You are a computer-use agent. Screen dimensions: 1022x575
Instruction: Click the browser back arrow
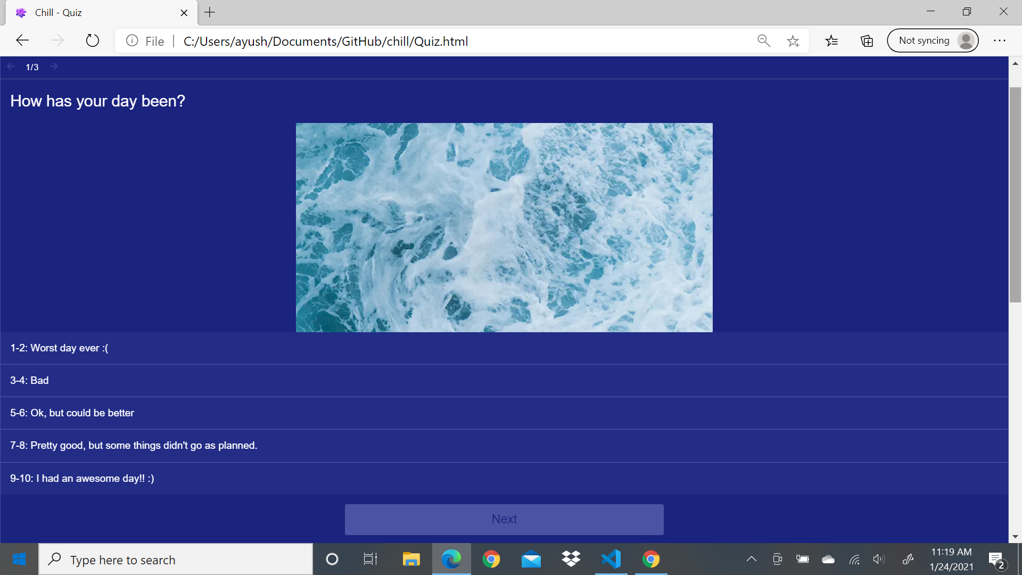[x=22, y=40]
